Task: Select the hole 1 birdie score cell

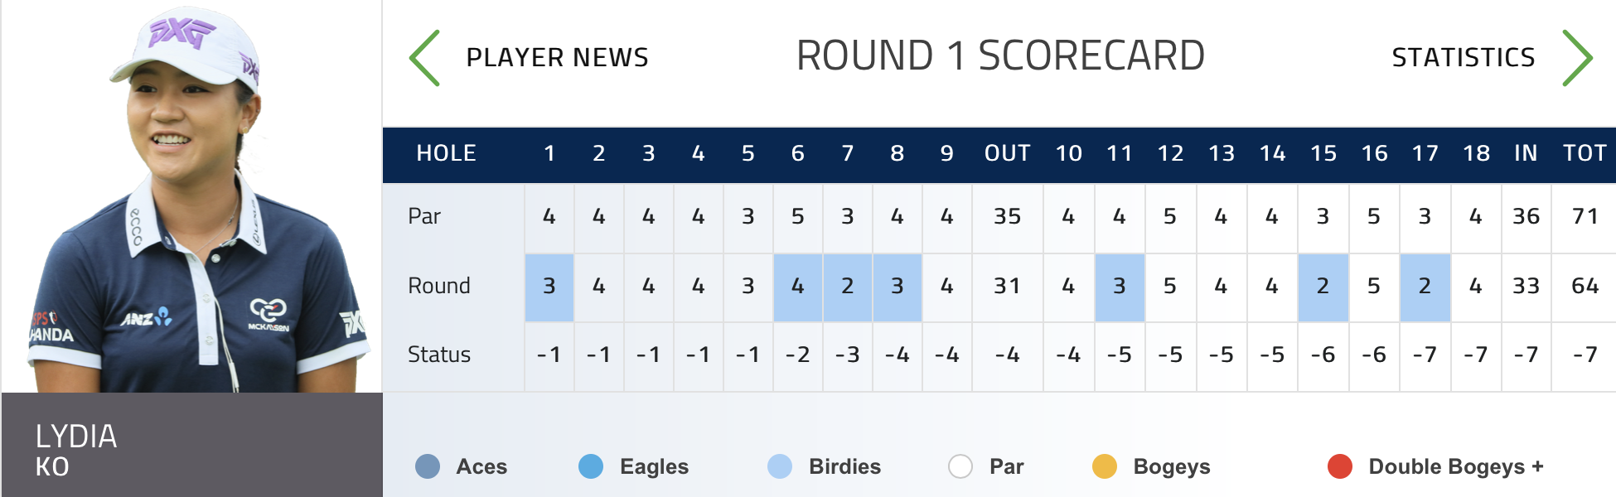Action: coord(549,287)
